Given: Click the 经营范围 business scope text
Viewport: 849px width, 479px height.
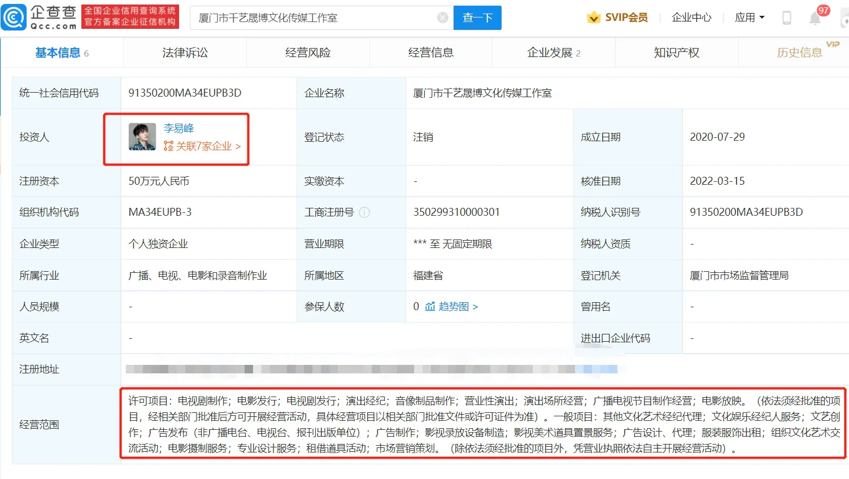Looking at the screenshot, I should 484,424.
